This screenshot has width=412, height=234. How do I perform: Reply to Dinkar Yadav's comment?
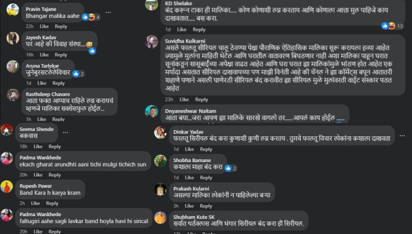coord(206,149)
